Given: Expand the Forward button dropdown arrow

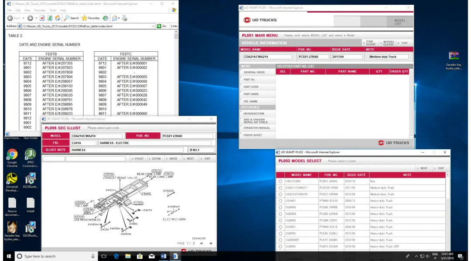Looking at the screenshot, I should click(x=36, y=18).
